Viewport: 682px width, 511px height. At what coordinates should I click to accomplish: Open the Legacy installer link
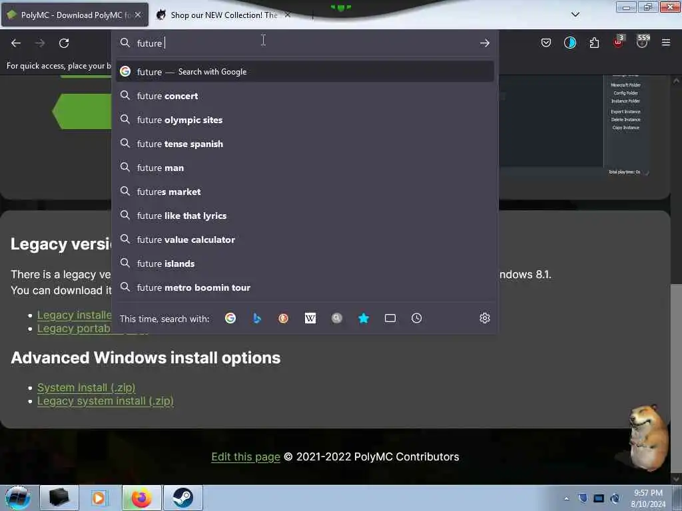[x=75, y=315]
